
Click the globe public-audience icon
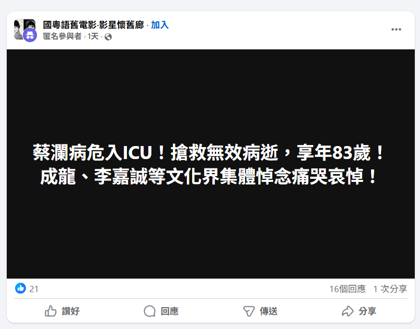108,37
